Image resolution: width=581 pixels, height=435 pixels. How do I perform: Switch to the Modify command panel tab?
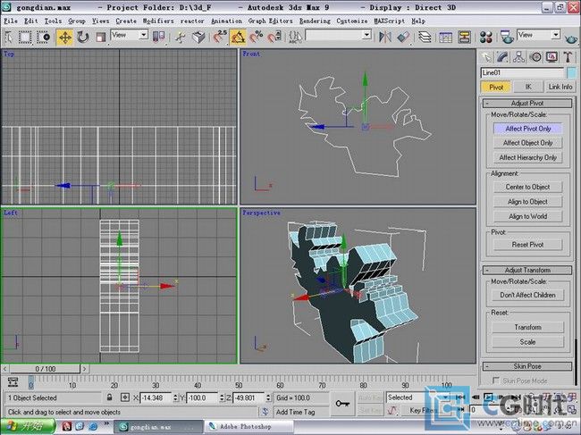click(x=502, y=57)
